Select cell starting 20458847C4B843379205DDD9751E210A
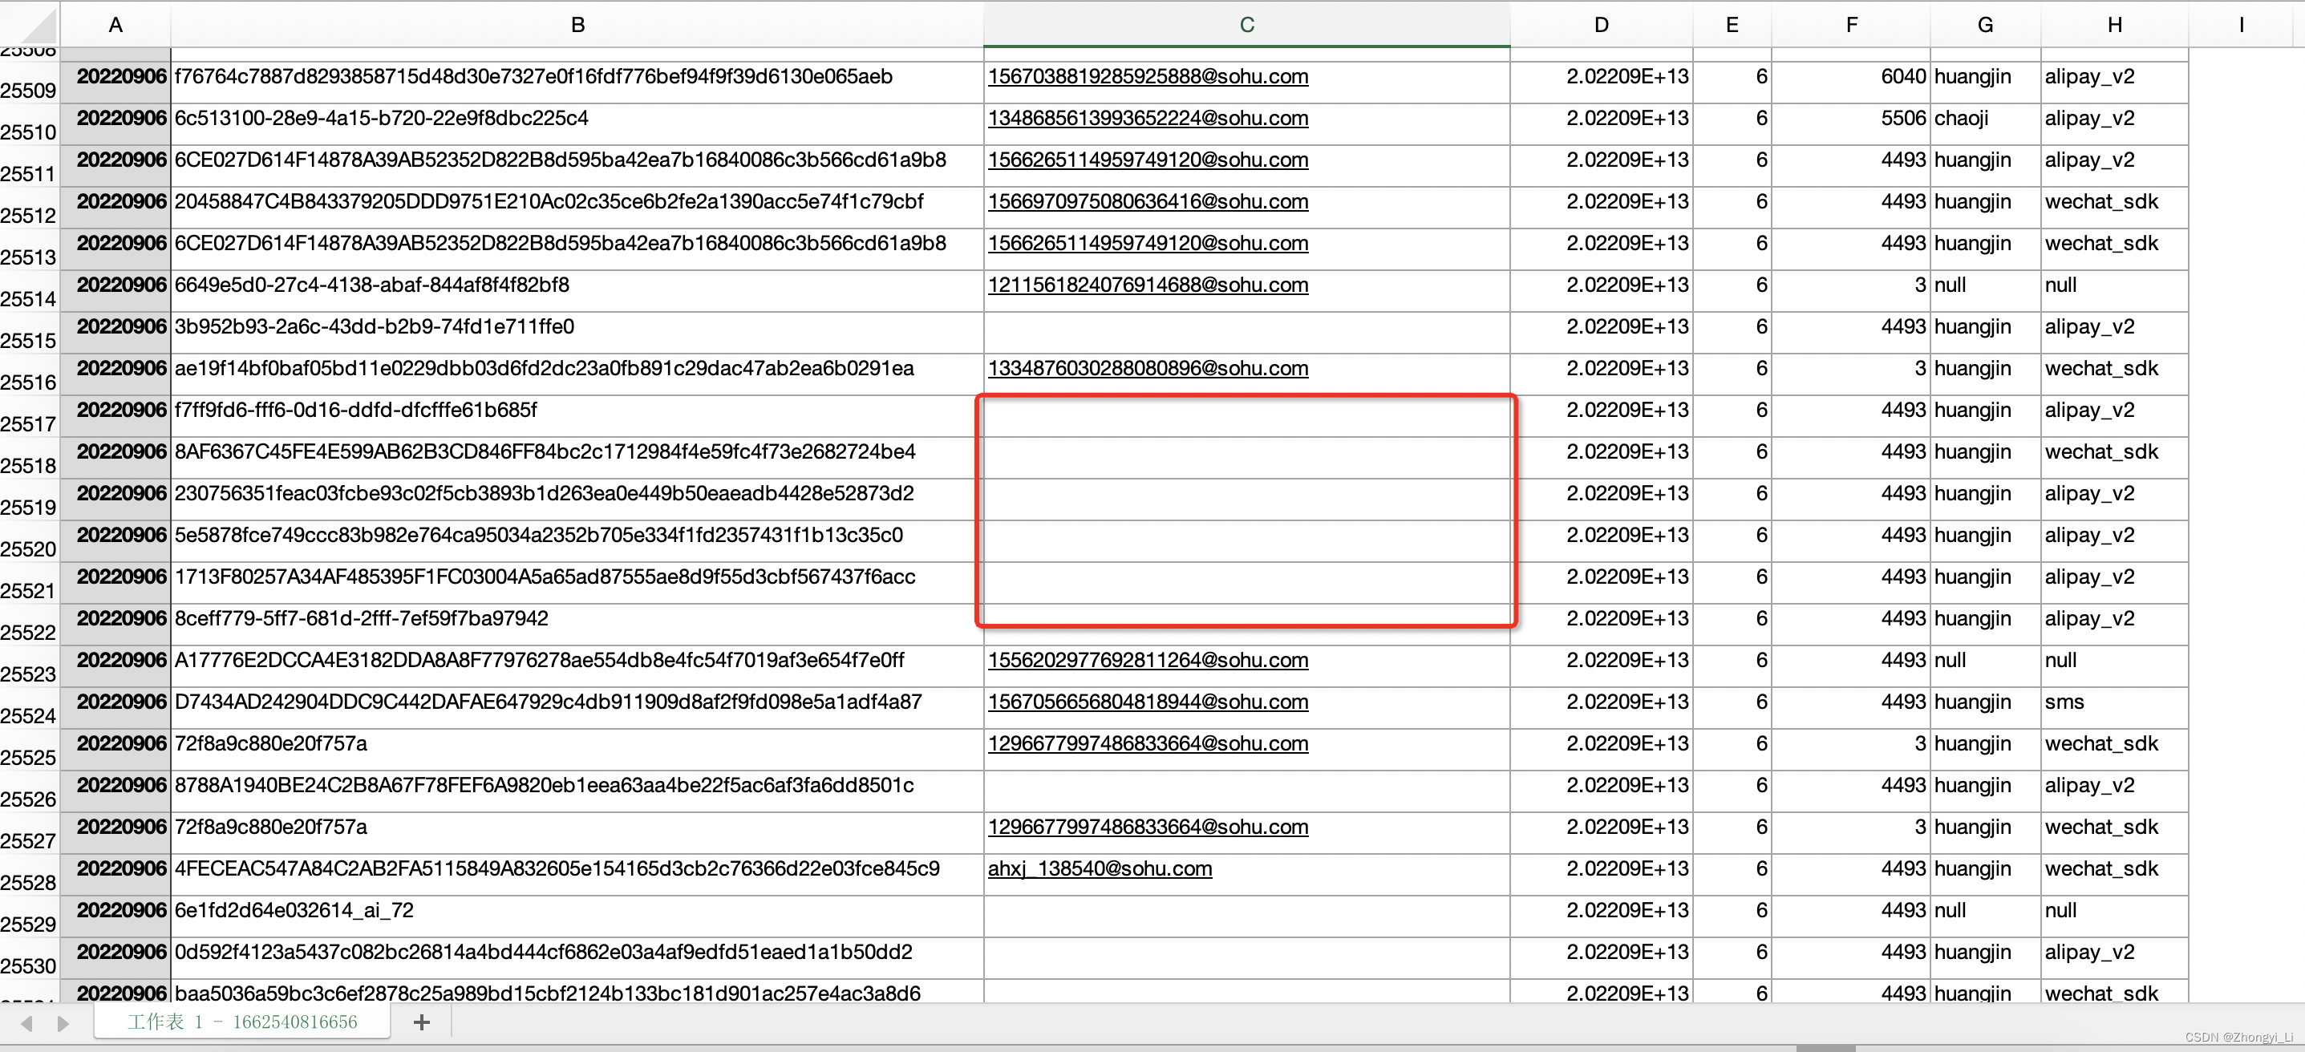 click(x=577, y=208)
